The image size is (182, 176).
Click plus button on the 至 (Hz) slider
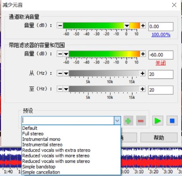[143, 89]
